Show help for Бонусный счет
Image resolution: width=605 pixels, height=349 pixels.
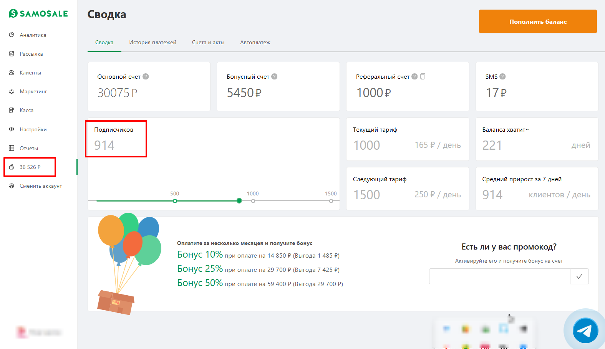pyautogui.click(x=274, y=76)
